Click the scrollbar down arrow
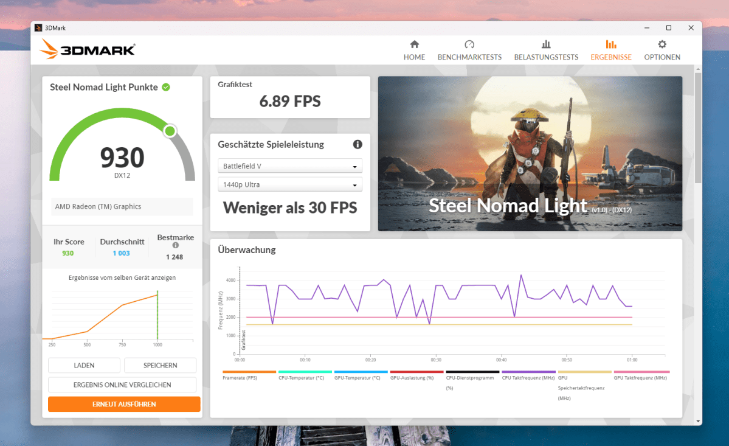729x446 pixels. click(698, 421)
